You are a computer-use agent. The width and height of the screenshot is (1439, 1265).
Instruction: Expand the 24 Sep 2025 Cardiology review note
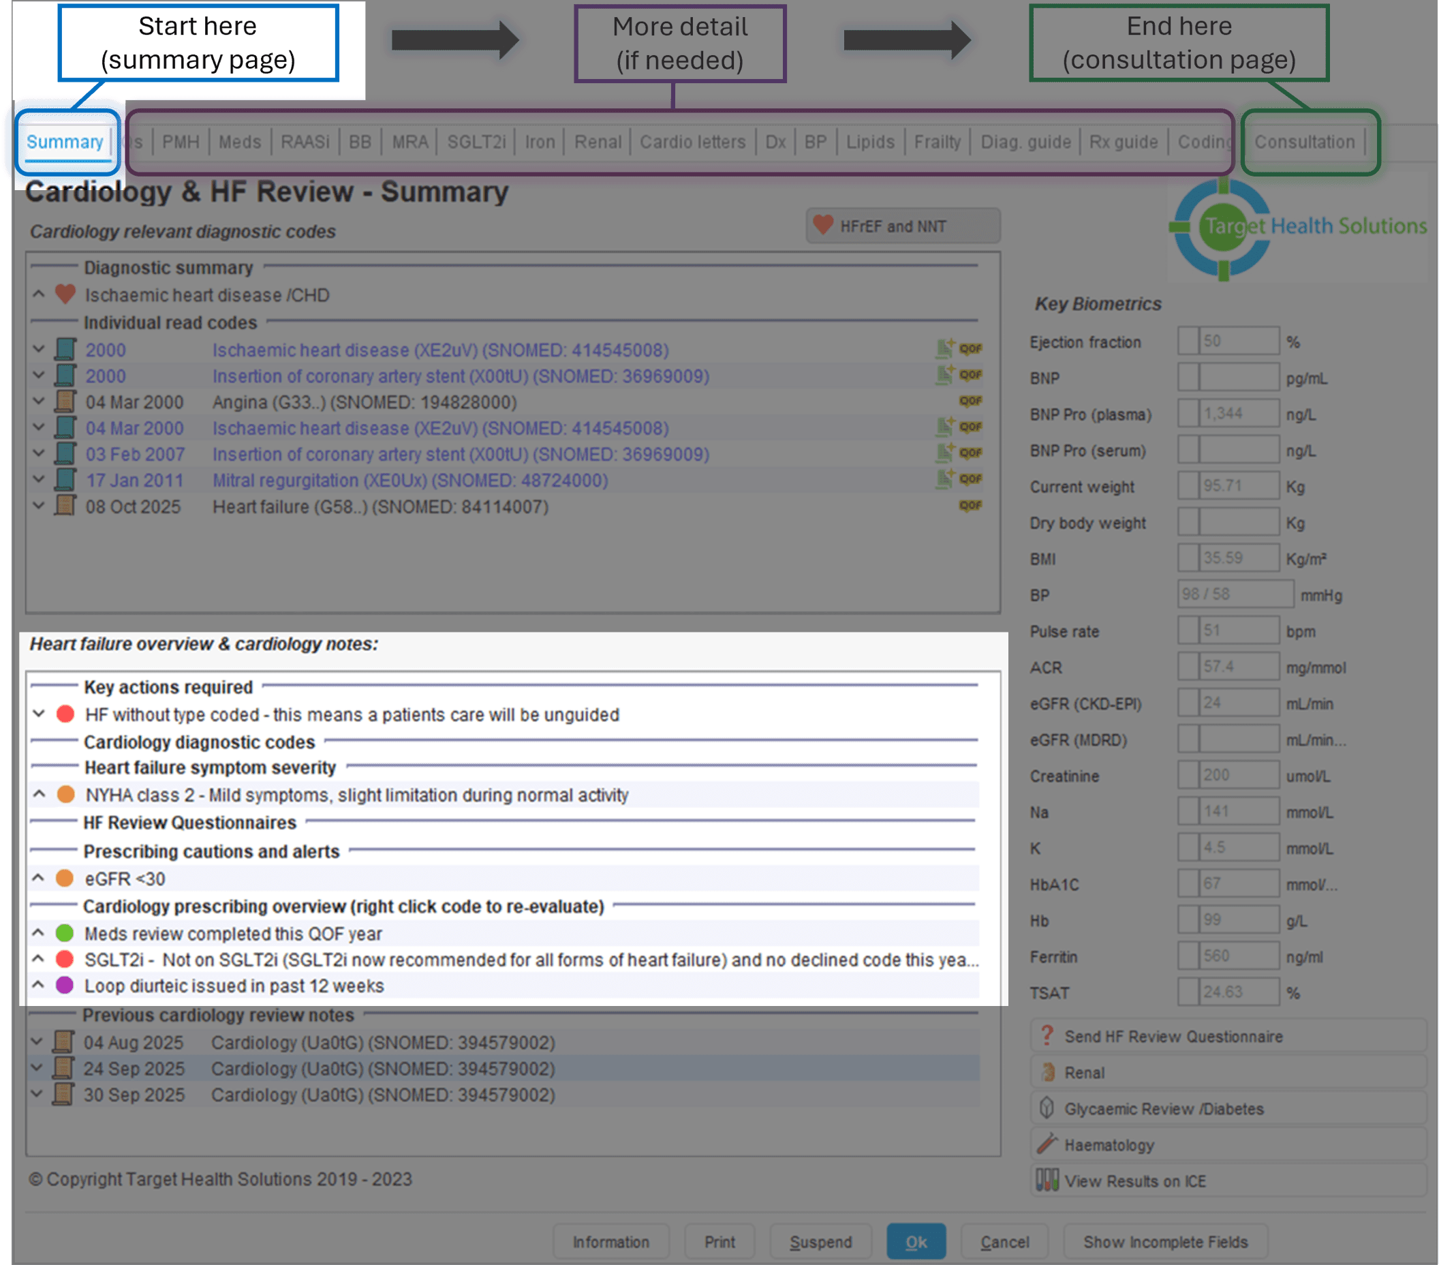[37, 1068]
